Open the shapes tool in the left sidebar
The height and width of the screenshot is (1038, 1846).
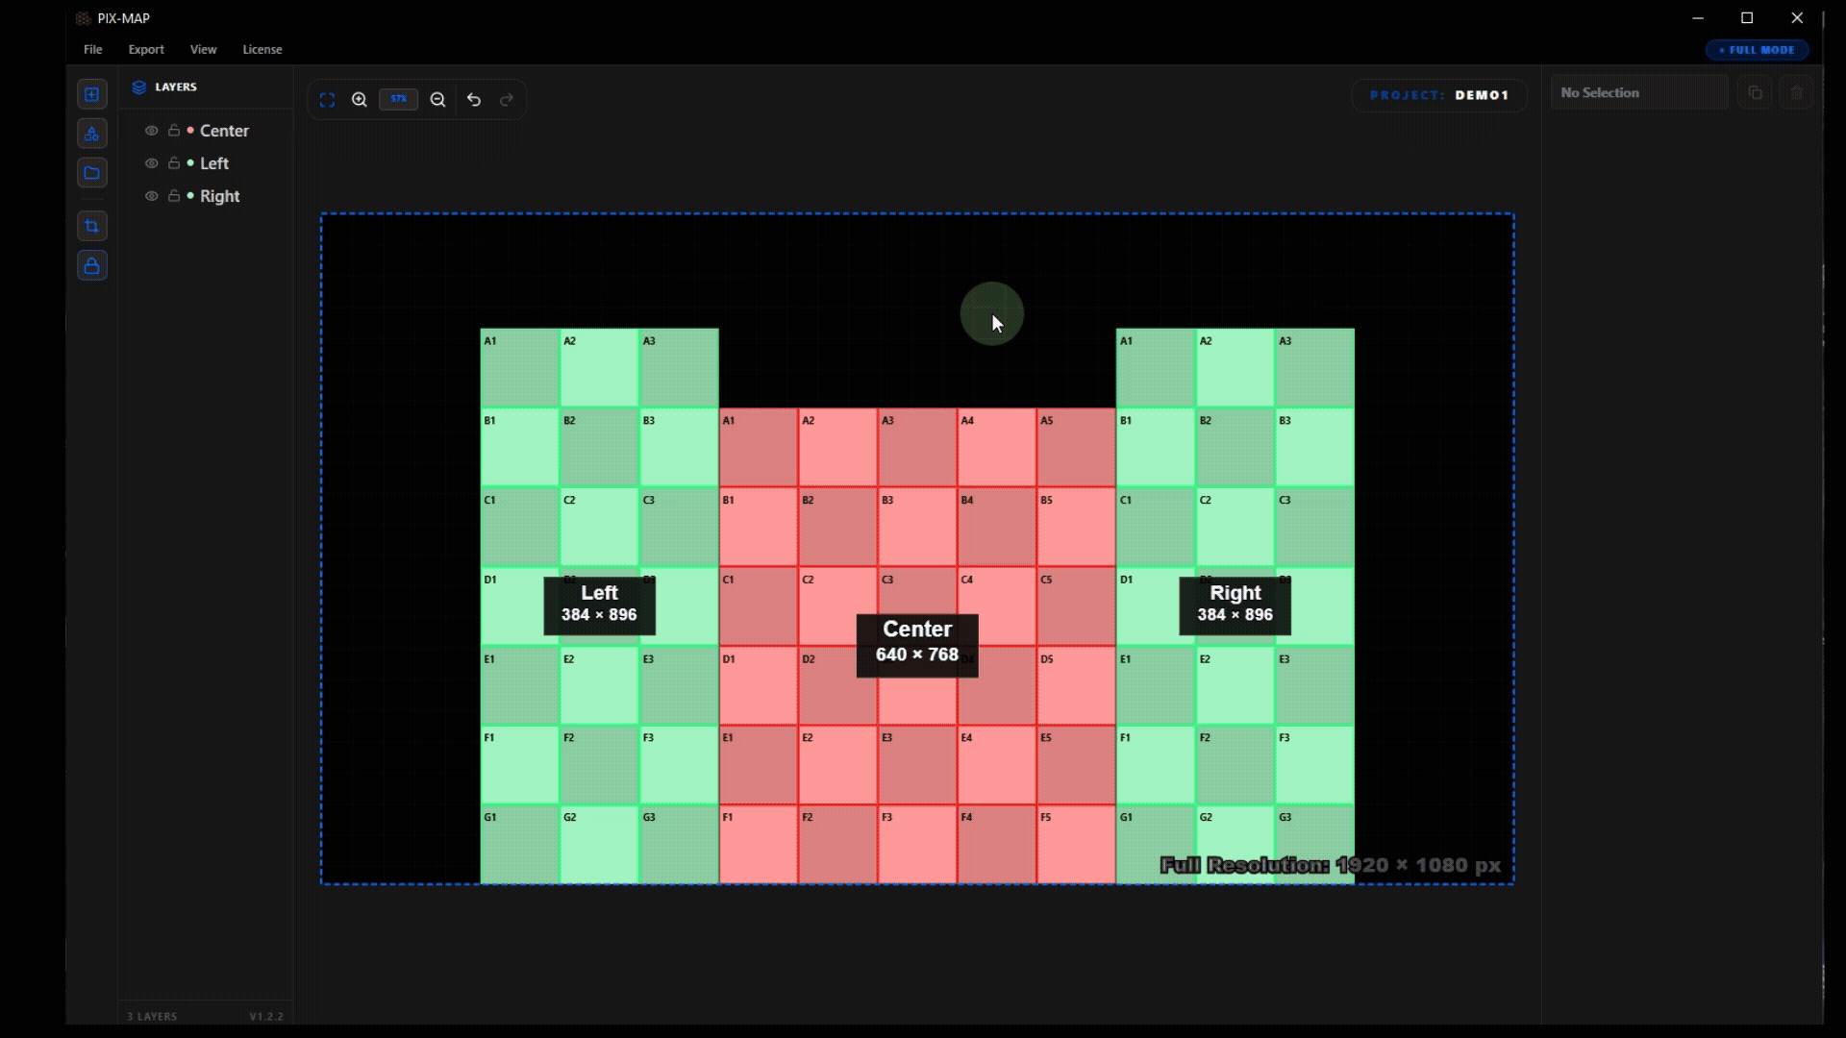tap(91, 133)
